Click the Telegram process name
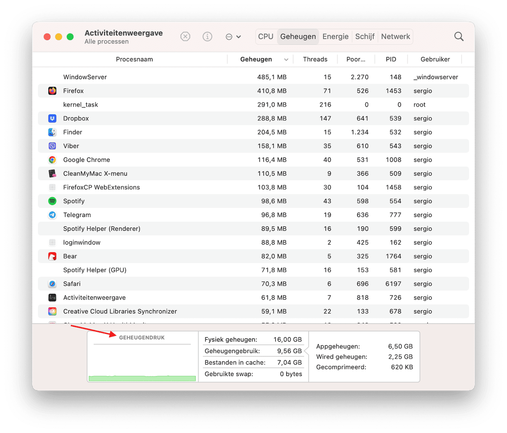 point(77,215)
